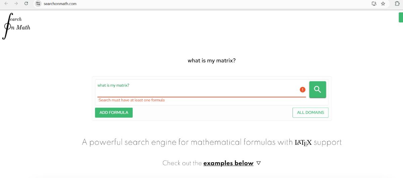View site information icon beside the URL

tap(38, 4)
